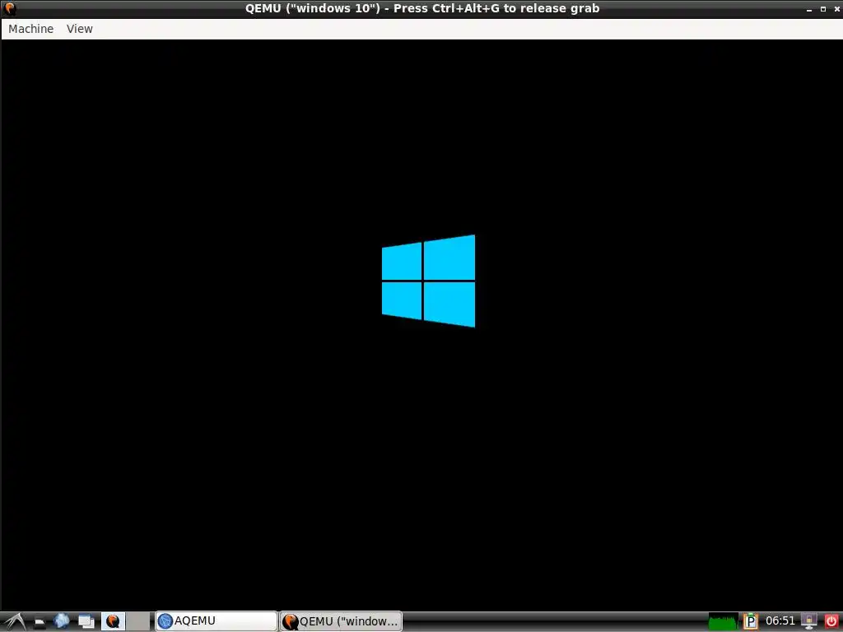The height and width of the screenshot is (632, 843).
Task: Open the Machine menu
Action: 30,29
